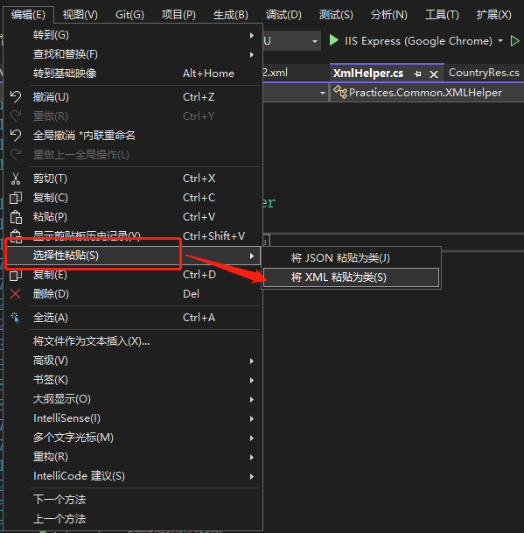Choose 剪切(T) from the Edit menu
Viewport: 524px width, 533px height.
133,179
